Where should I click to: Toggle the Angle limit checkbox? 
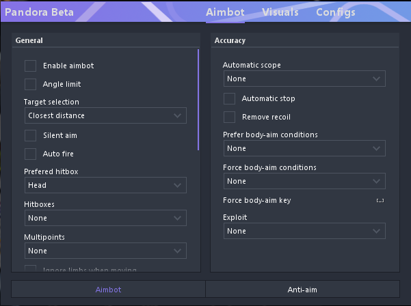[30, 84]
